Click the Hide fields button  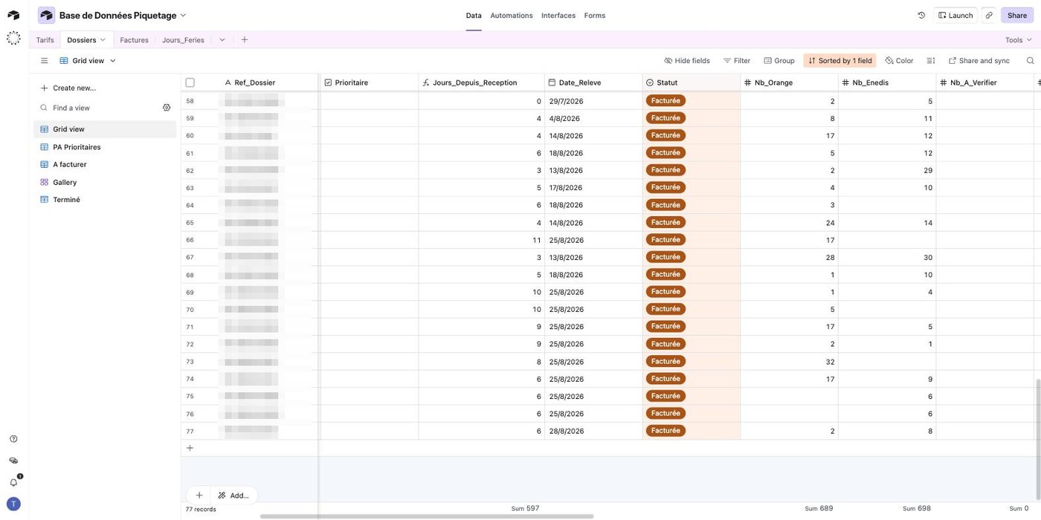(x=687, y=60)
